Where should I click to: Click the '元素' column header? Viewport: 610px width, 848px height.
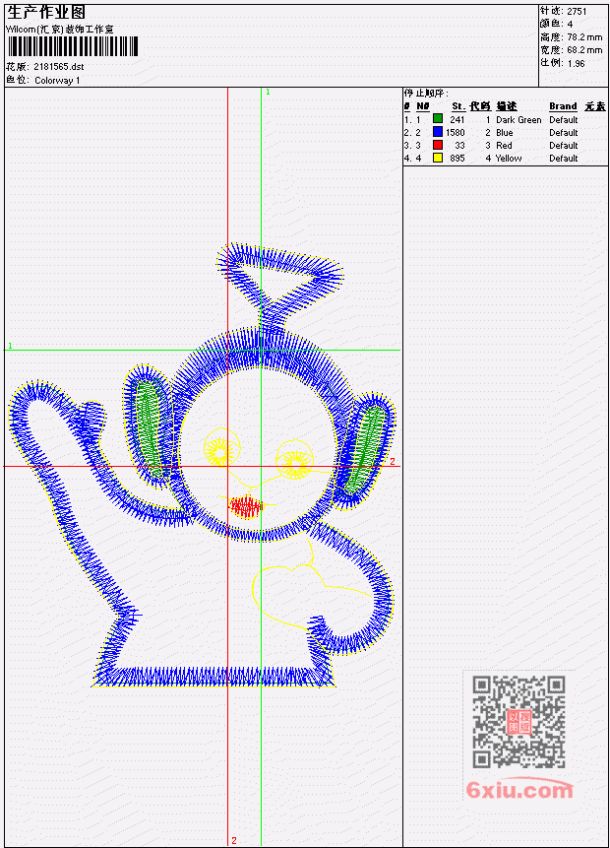pos(595,106)
